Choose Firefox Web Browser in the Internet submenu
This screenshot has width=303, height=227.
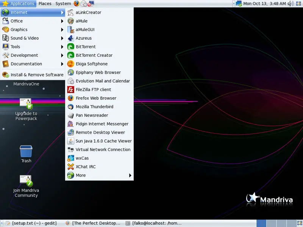pos(99,98)
